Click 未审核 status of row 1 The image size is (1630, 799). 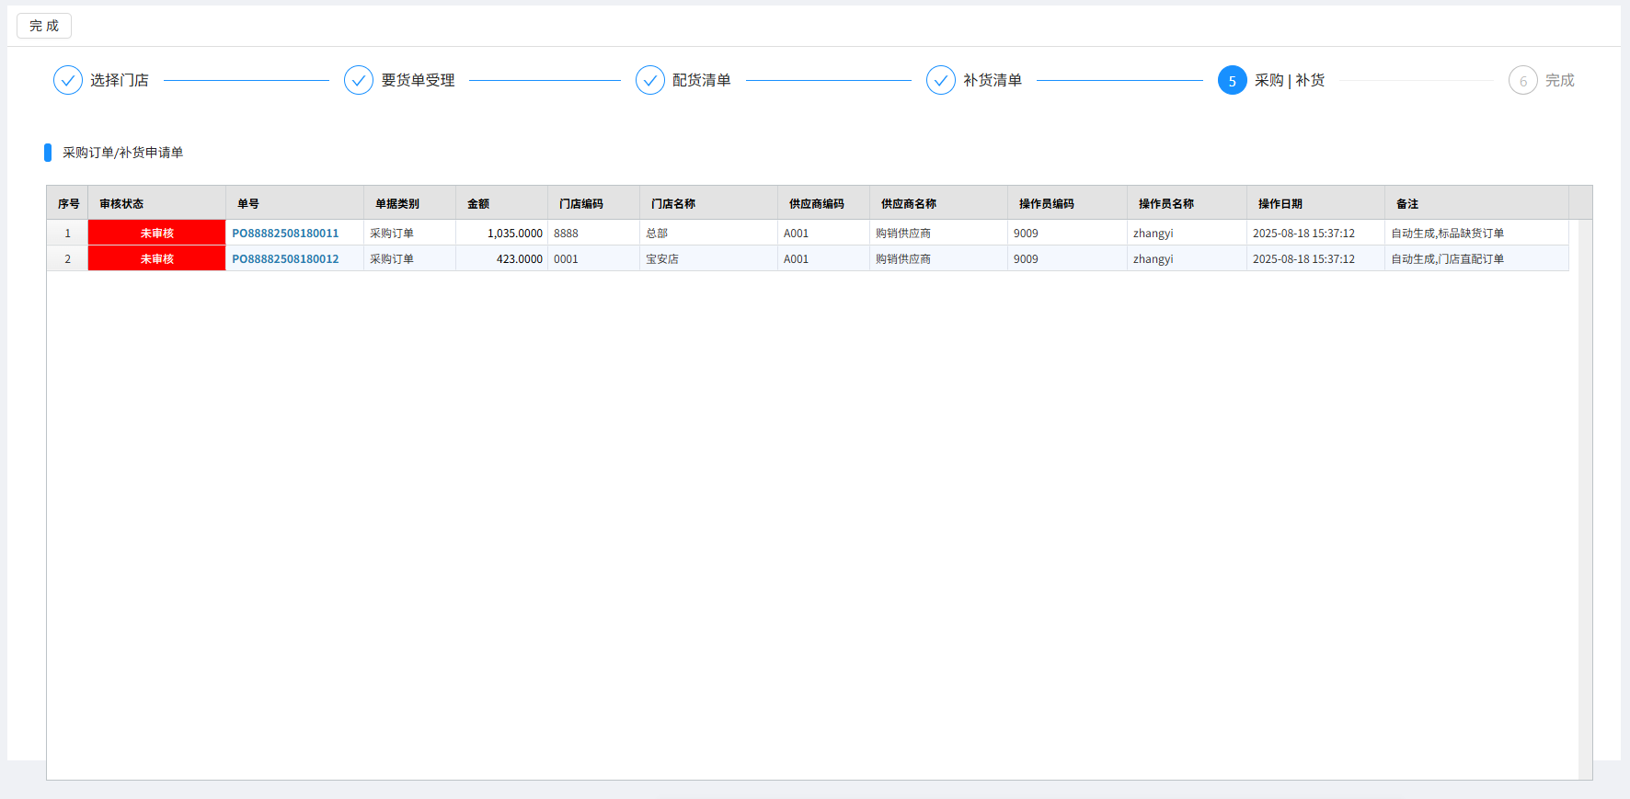[157, 233]
